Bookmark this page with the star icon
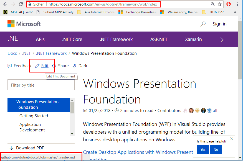This screenshot has height=161, width=243. coord(220,4)
